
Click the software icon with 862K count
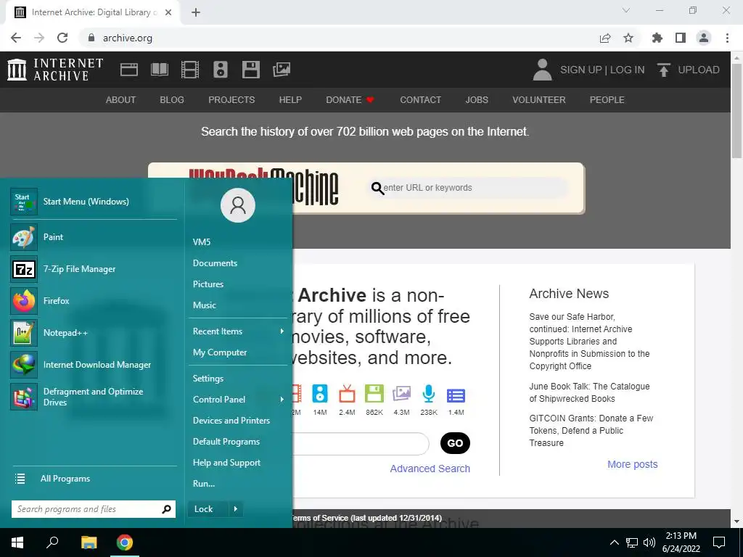click(374, 394)
